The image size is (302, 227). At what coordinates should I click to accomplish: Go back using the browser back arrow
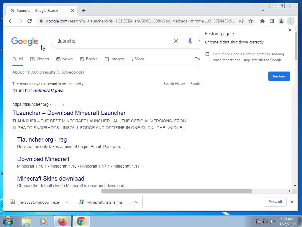click(x=11, y=21)
